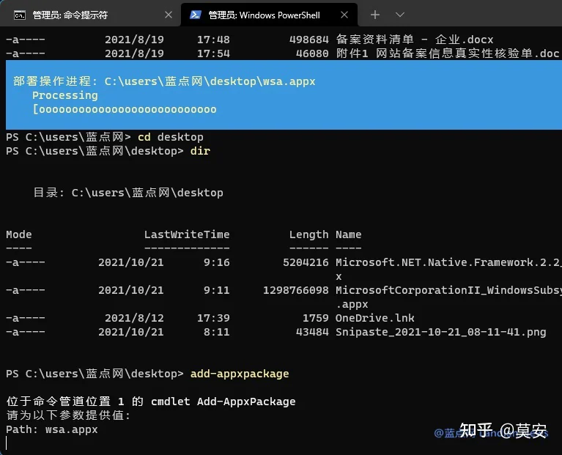The width and height of the screenshot is (562, 455).
Task: Click the Command Prompt tab icon
Action: click(x=20, y=15)
